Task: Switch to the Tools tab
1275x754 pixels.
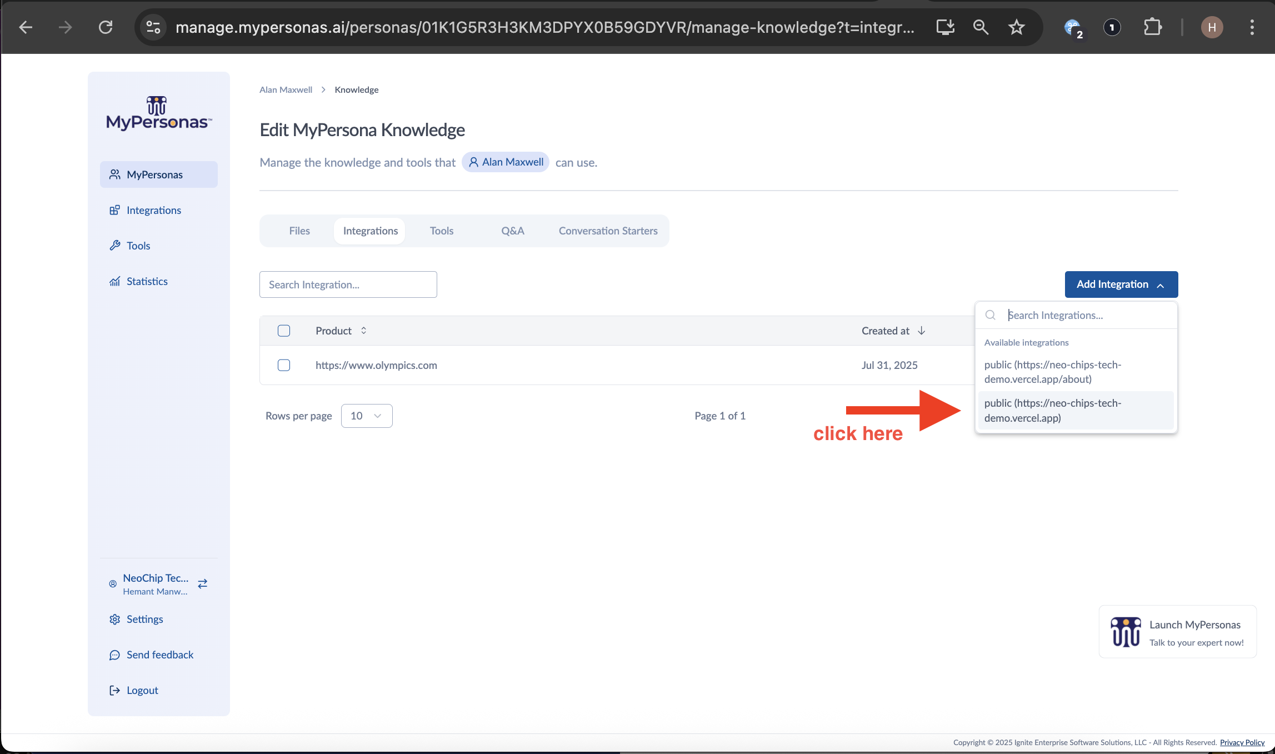Action: [442, 231]
